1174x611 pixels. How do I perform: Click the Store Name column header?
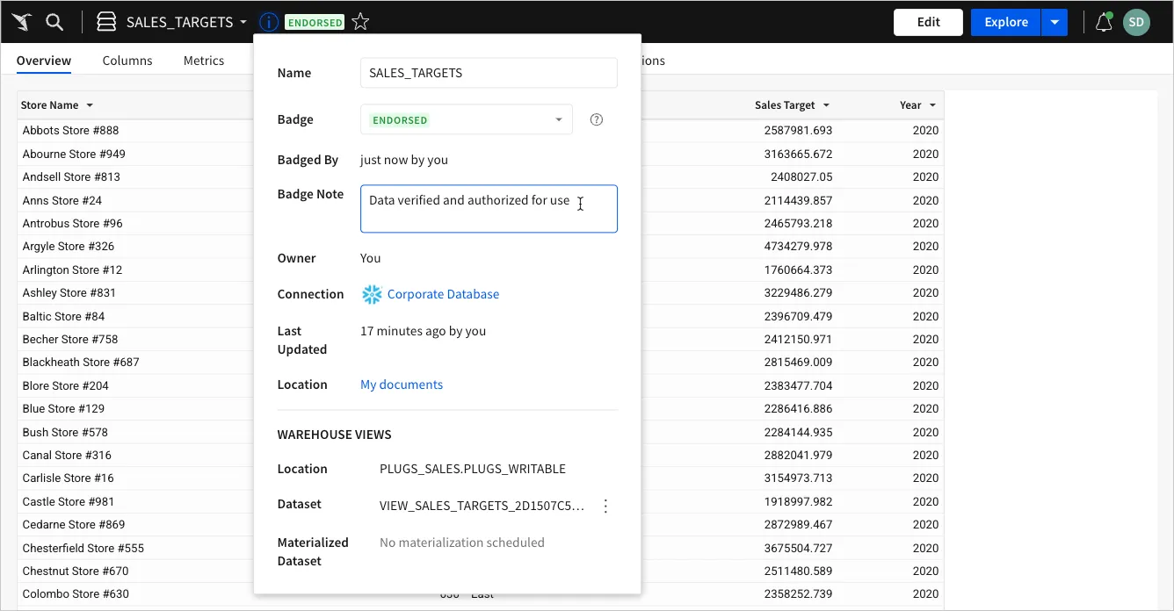coord(50,105)
